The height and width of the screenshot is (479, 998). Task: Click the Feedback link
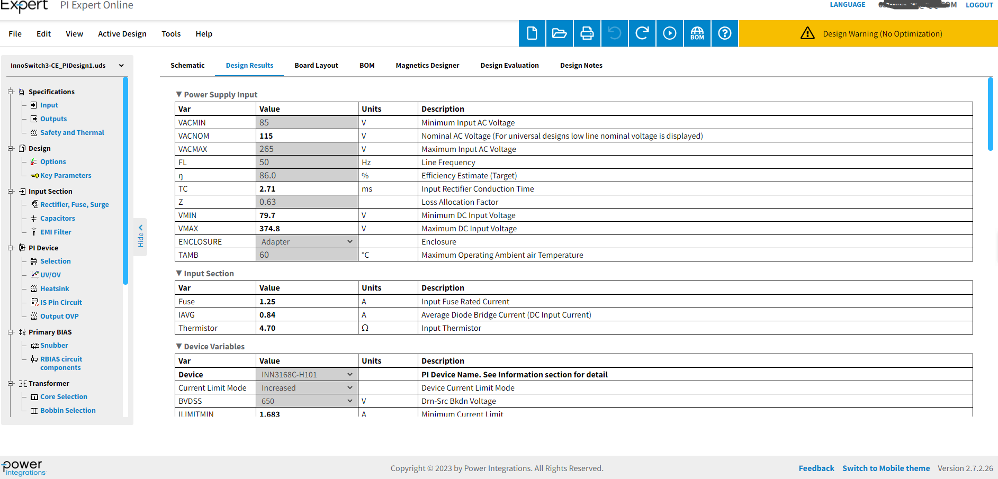[816, 468]
